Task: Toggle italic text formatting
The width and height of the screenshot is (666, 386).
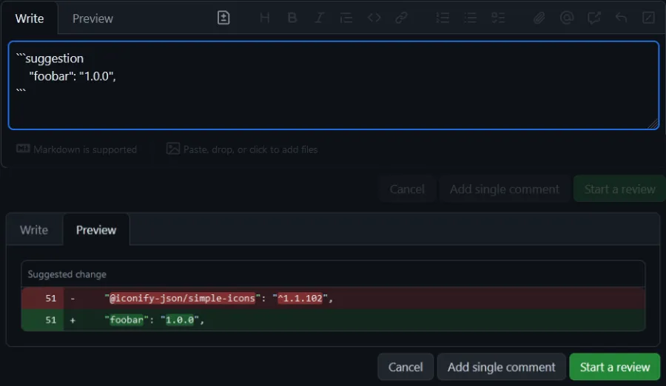Action: (x=319, y=18)
